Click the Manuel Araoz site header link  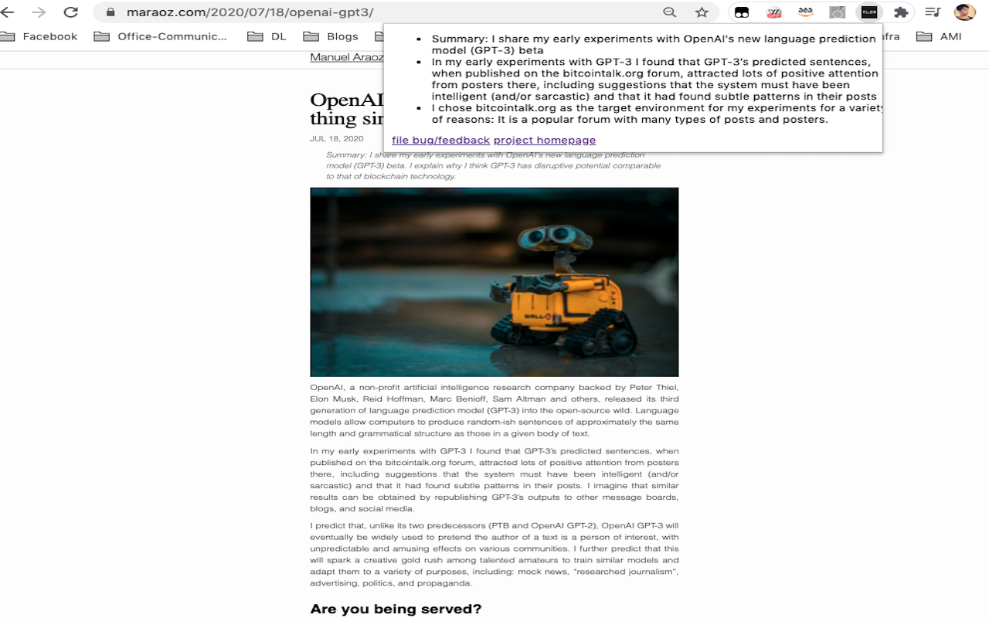347,57
